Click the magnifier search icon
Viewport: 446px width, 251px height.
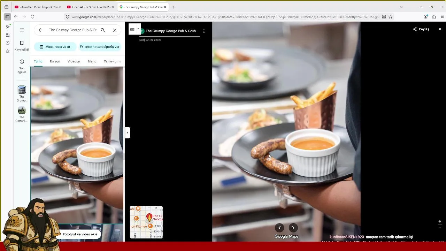pos(103,30)
